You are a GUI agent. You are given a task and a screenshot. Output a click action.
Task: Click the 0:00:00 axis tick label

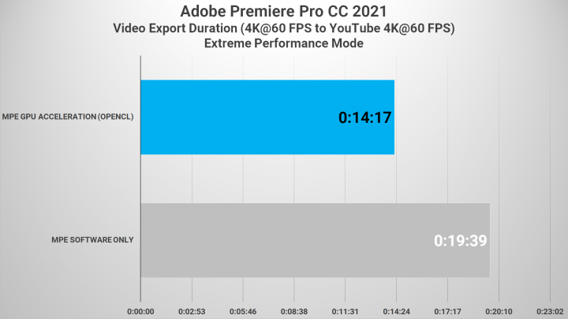pyautogui.click(x=140, y=311)
